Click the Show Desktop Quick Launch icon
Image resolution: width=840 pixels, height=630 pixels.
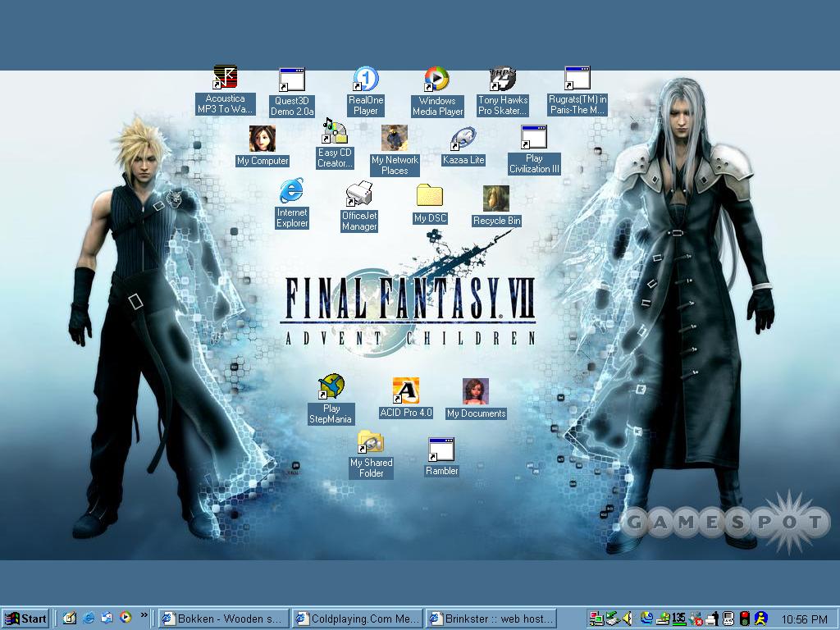coord(107,618)
